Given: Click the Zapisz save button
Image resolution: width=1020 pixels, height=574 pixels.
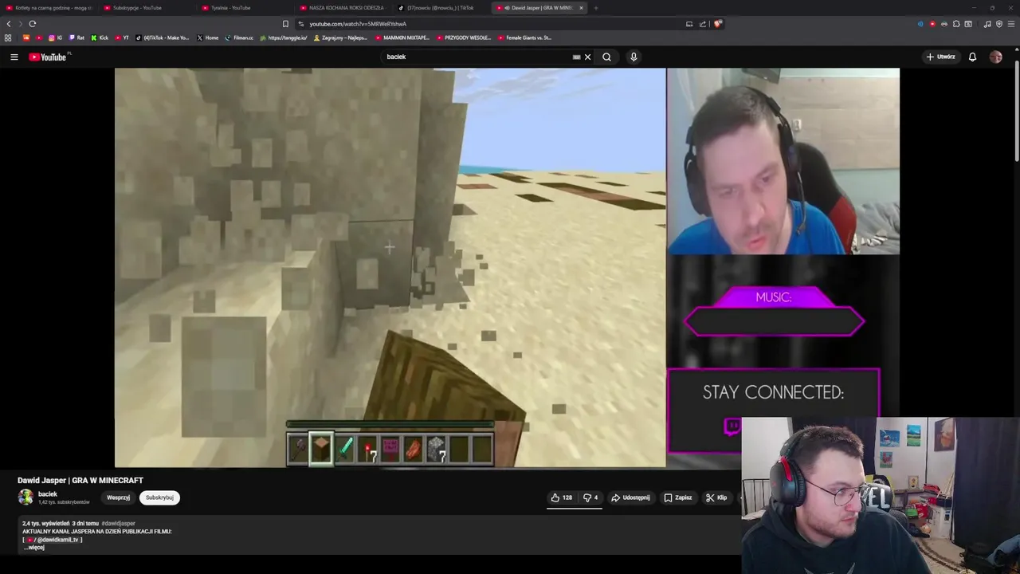Looking at the screenshot, I should click(x=678, y=497).
